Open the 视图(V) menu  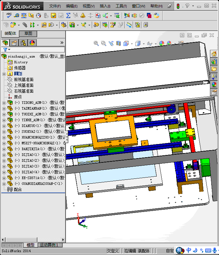coord(89,6)
